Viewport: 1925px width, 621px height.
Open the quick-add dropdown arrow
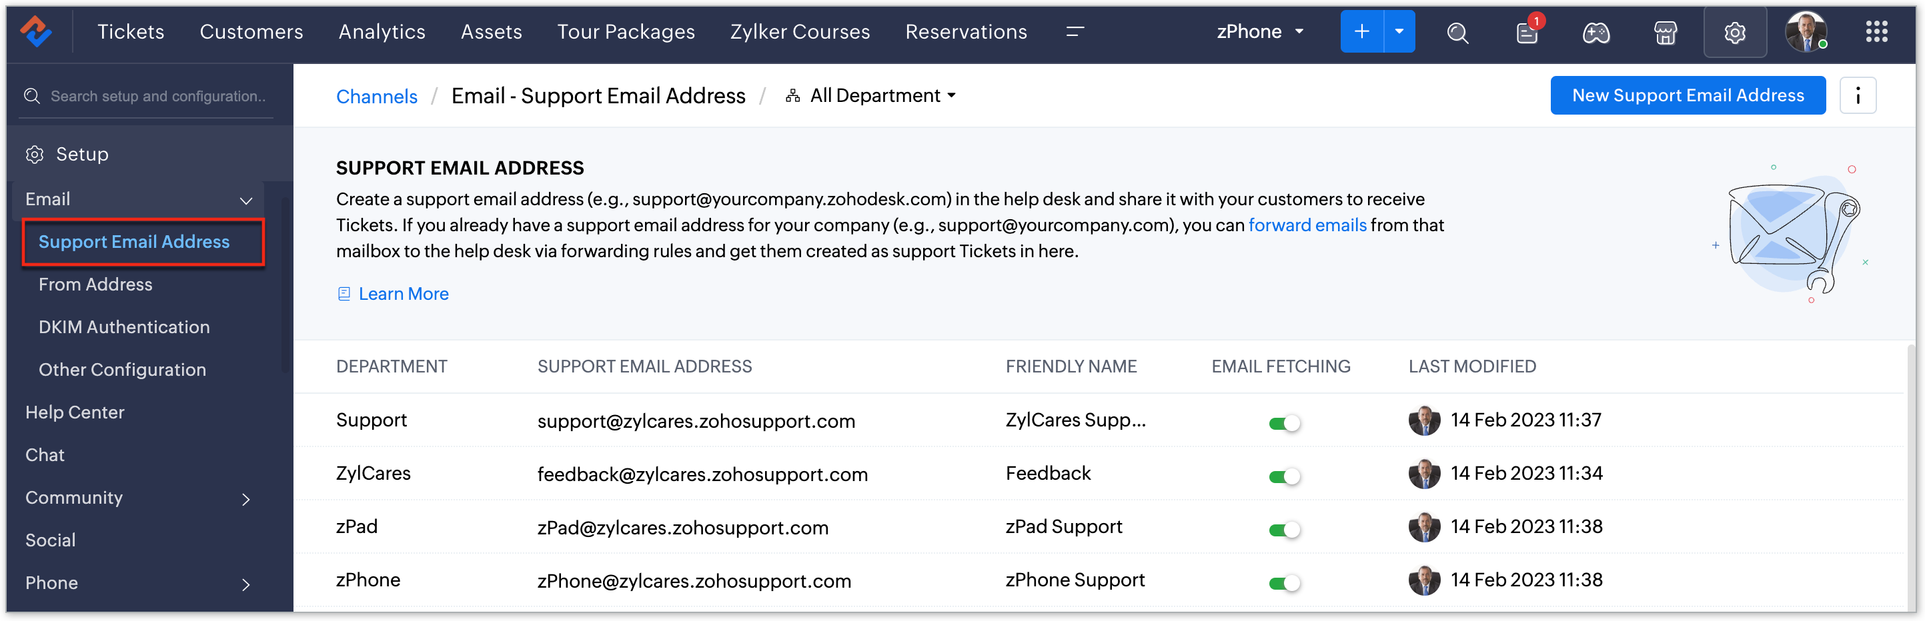pos(1399,31)
